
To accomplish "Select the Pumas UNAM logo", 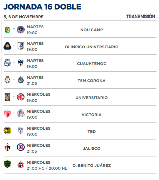I will tap(8, 46).
